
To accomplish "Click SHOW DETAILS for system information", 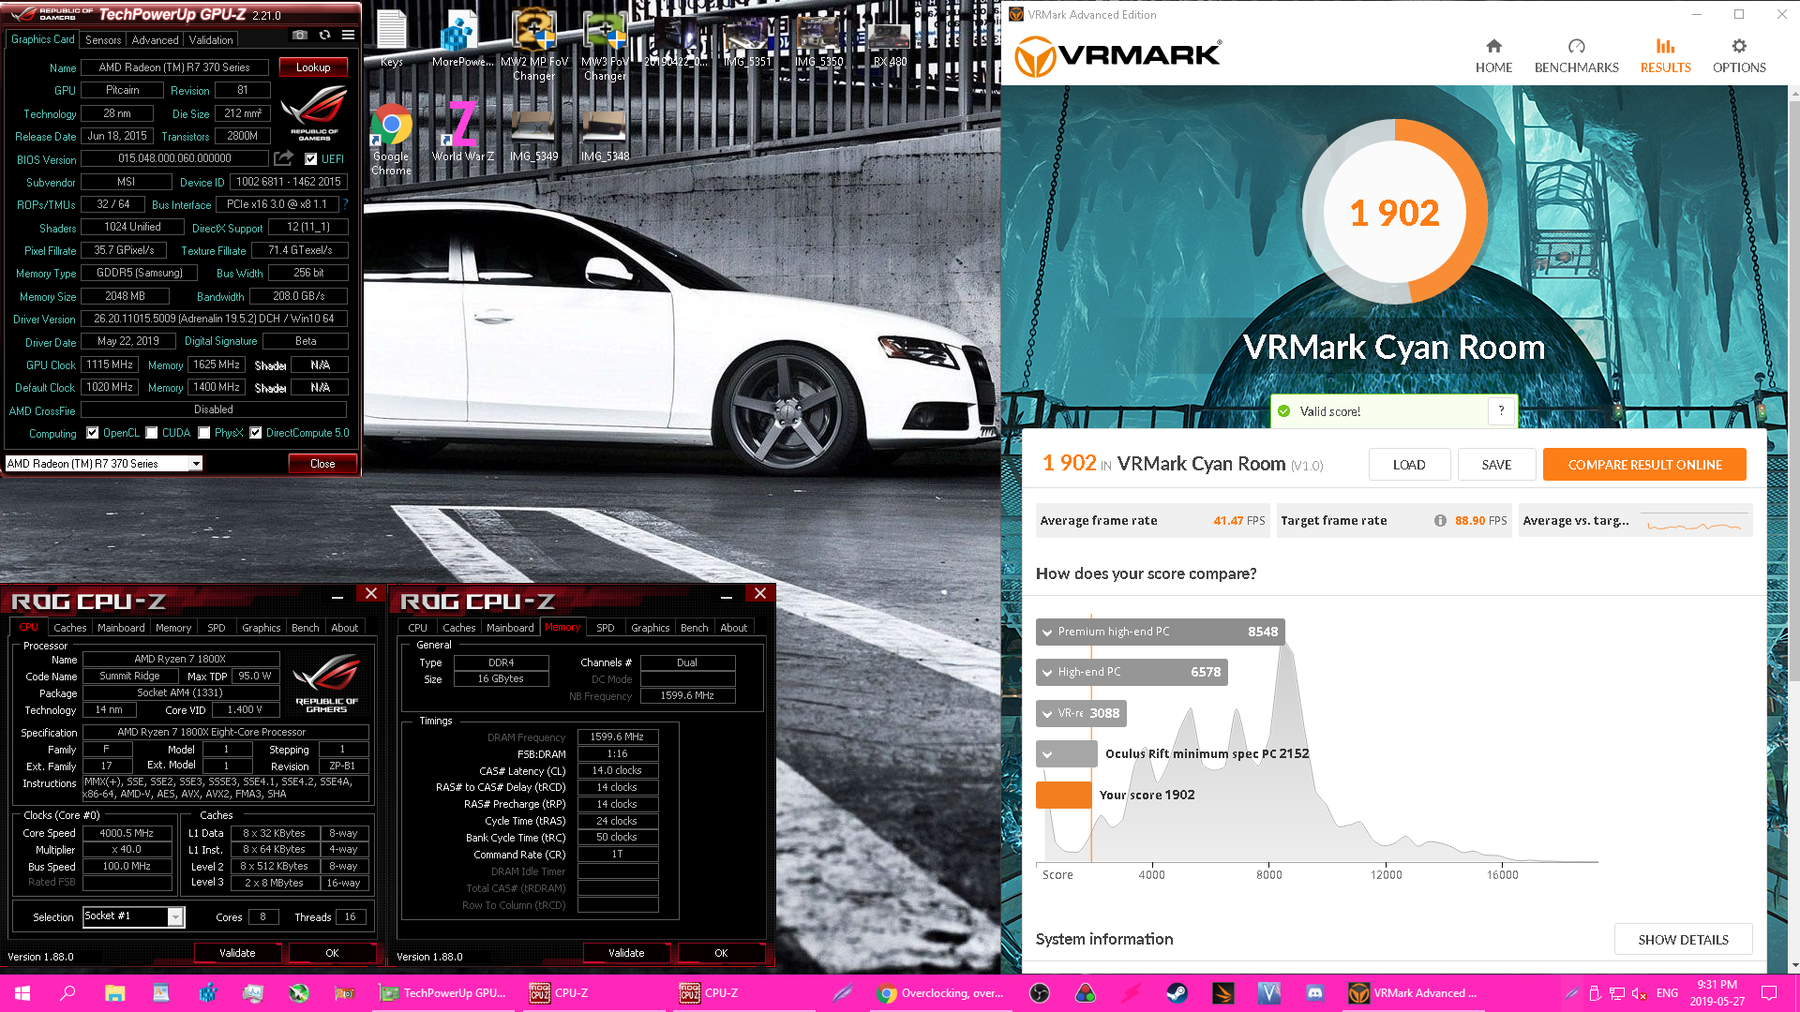I will tap(1683, 940).
